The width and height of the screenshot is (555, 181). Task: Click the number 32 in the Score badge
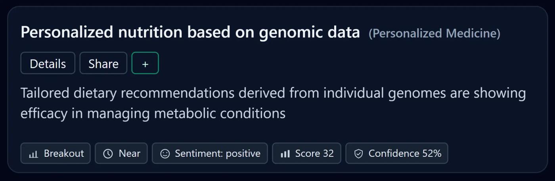328,154
